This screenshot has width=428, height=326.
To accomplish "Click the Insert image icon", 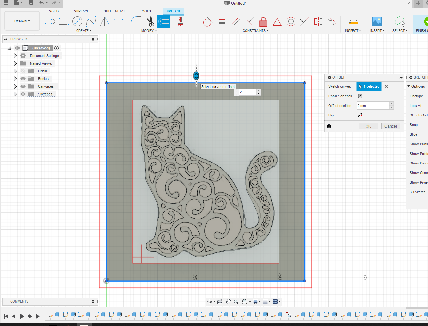I will 377,21.
